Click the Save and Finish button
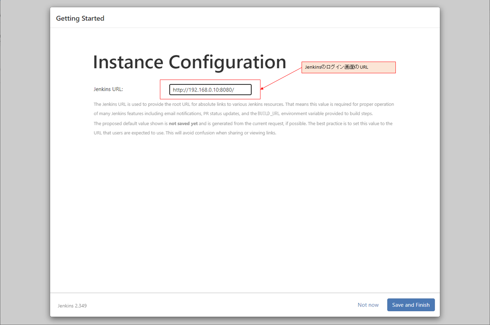This screenshot has height=325, width=490. [411, 305]
